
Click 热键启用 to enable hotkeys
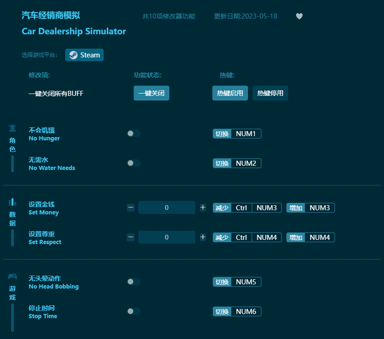click(x=230, y=93)
